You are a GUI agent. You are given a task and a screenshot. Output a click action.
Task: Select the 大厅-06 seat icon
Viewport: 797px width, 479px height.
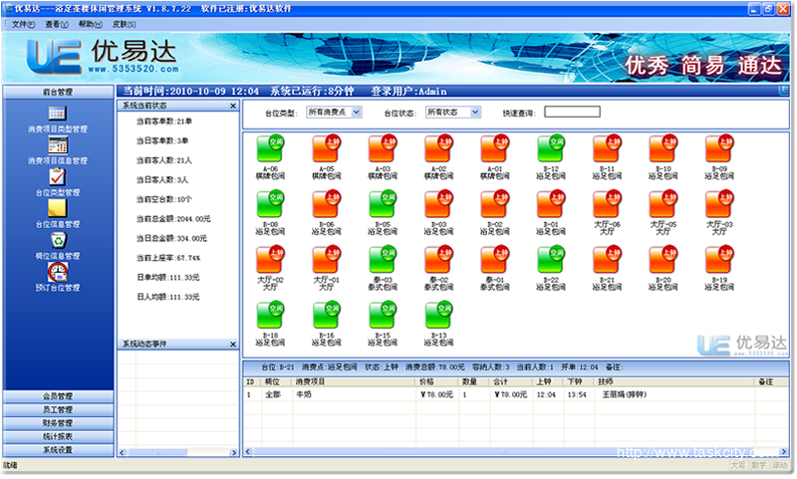(607, 204)
